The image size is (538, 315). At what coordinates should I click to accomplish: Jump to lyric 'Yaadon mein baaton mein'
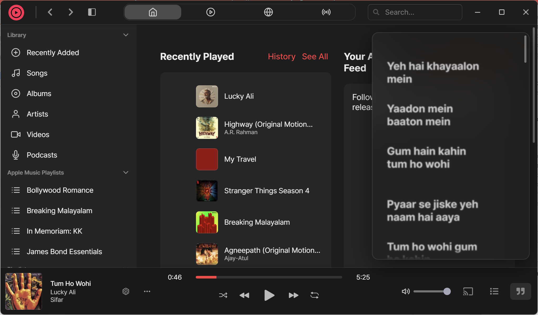(420, 115)
